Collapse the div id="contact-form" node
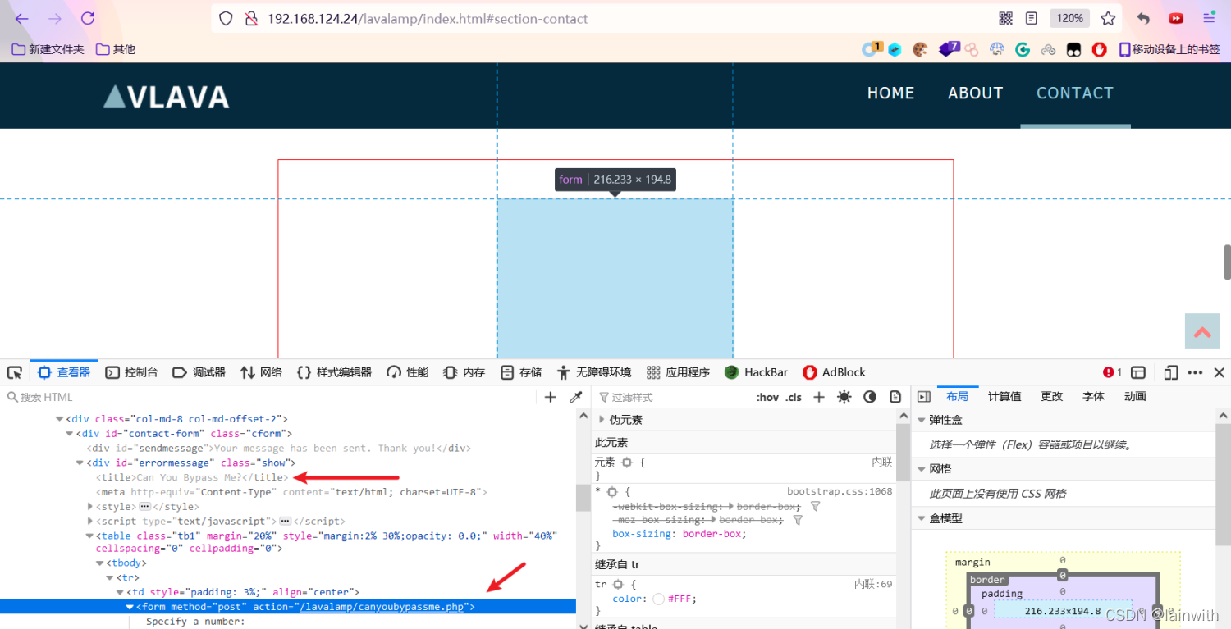Screen dimensions: 1231x629 point(70,434)
